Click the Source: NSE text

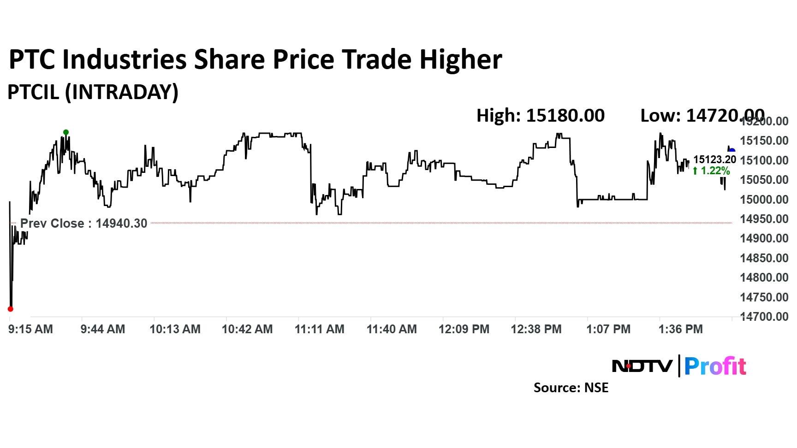[x=571, y=388]
